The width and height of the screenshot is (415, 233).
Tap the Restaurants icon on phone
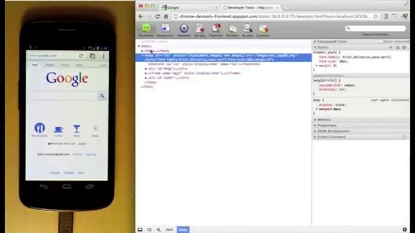[x=40, y=128]
